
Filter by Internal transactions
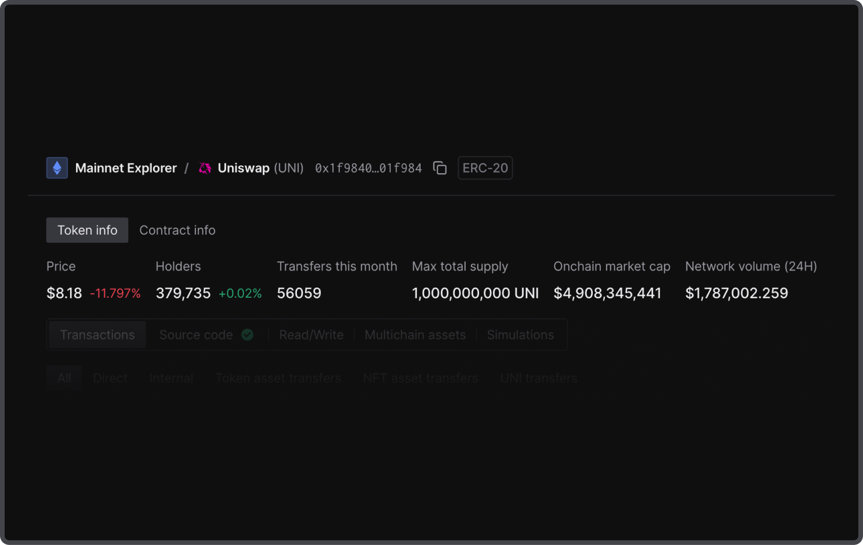(171, 378)
